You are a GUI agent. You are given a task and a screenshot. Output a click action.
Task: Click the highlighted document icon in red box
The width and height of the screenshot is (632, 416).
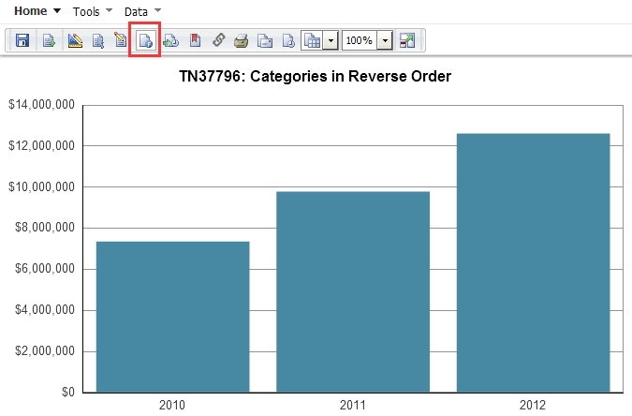coord(145,41)
